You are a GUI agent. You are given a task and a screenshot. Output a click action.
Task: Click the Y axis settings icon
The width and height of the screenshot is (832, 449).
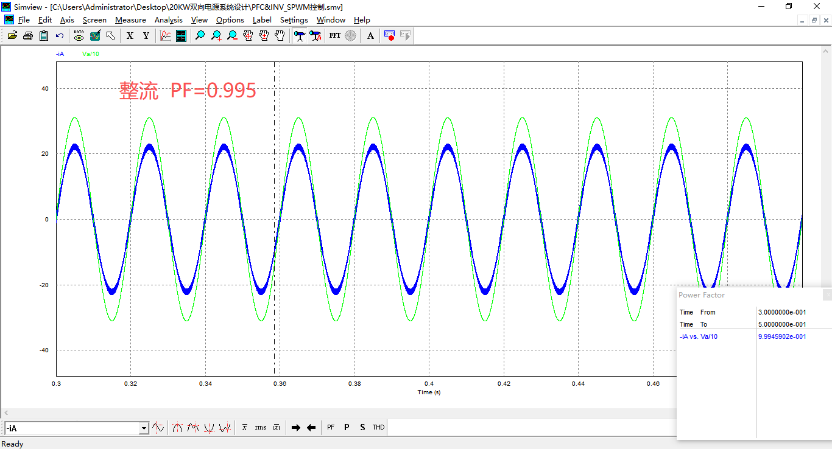point(146,36)
